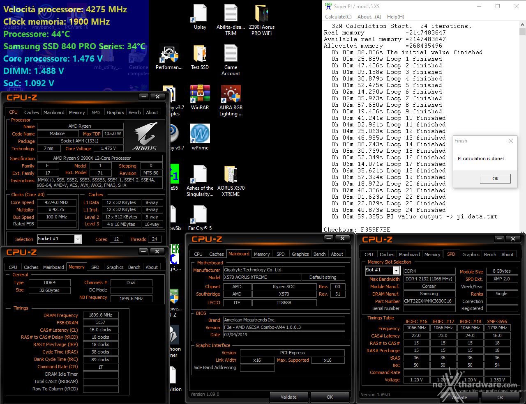
Task: Open the Abilita-disa... TRIM file icon
Action: (x=231, y=20)
